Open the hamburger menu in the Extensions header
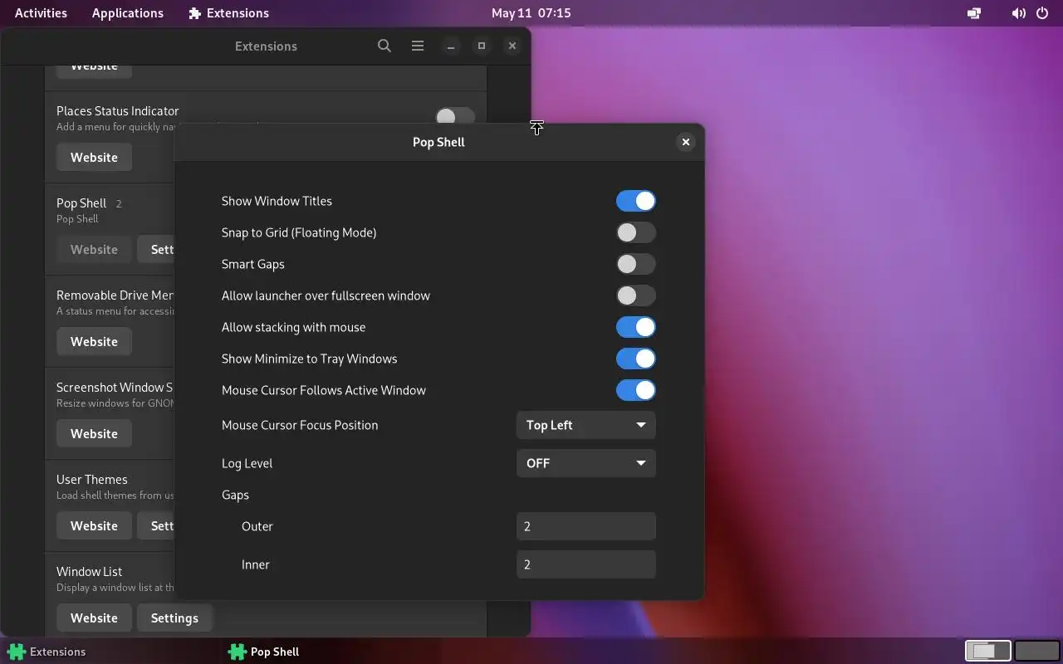This screenshot has width=1063, height=664. tap(418, 46)
